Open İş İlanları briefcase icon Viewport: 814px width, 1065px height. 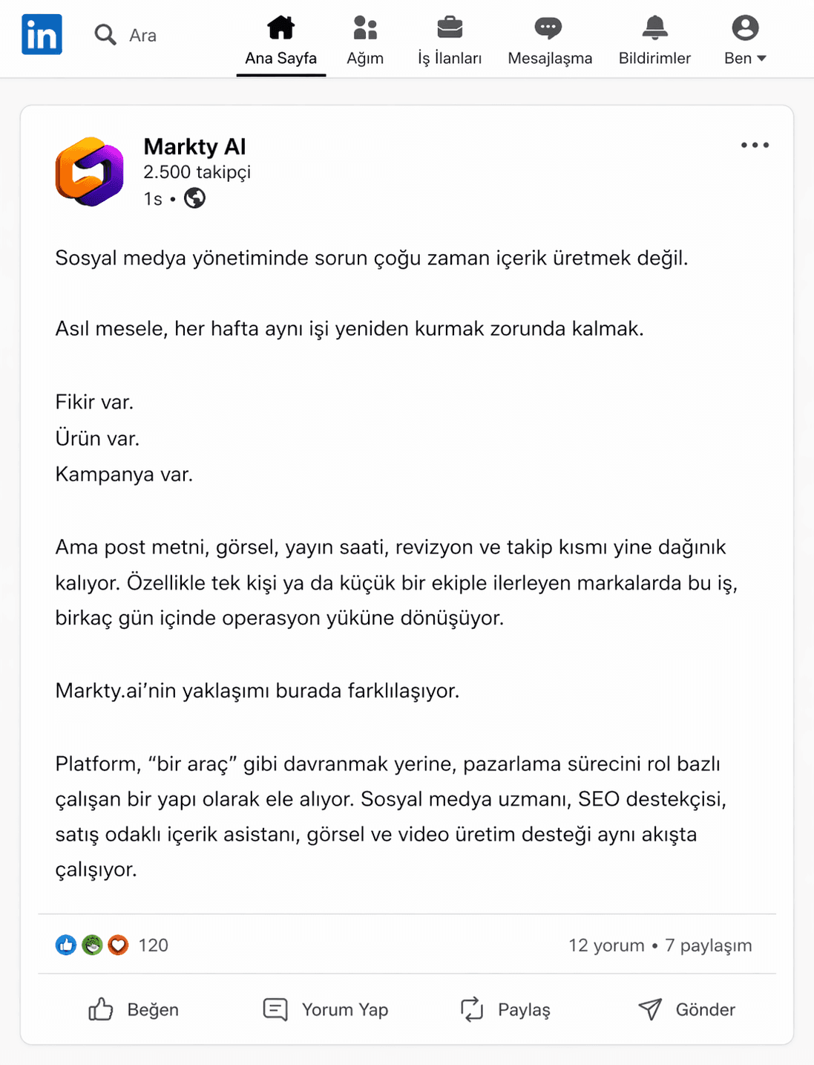(450, 27)
